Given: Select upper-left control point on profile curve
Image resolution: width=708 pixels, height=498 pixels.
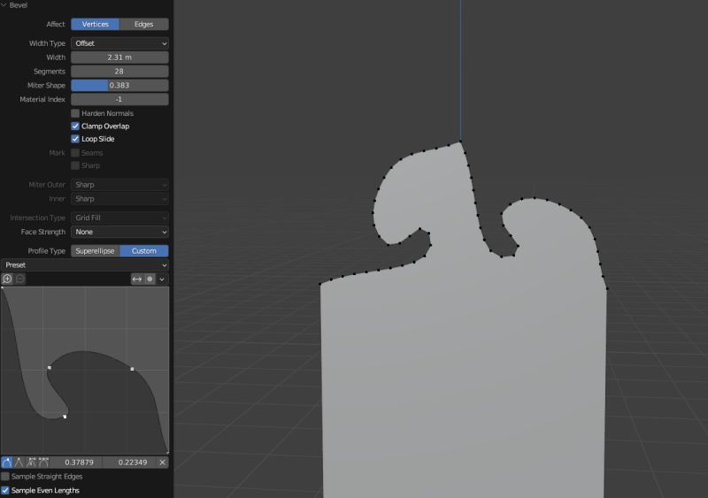Looking at the screenshot, I should 50,367.
